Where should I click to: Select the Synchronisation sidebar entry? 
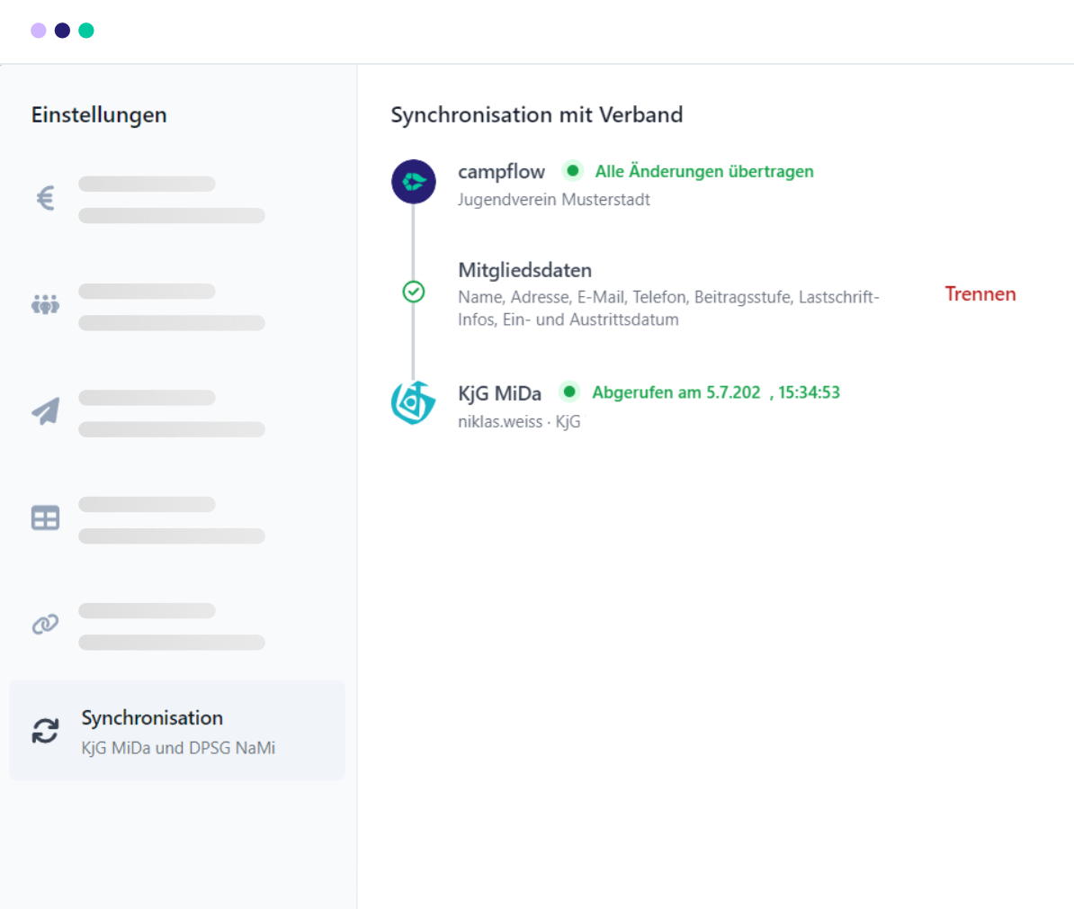tap(177, 730)
